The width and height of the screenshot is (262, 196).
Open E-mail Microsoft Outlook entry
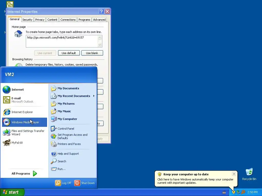[x=25, y=100]
